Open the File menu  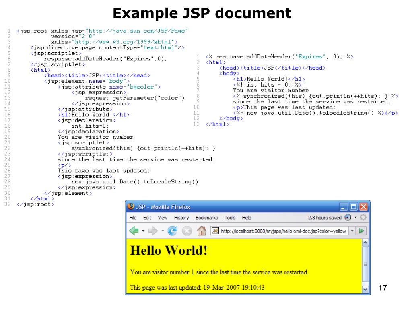click(132, 218)
